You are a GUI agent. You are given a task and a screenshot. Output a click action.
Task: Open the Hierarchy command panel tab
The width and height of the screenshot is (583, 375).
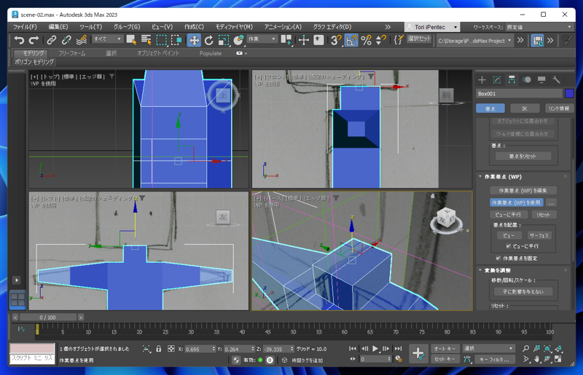(512, 79)
